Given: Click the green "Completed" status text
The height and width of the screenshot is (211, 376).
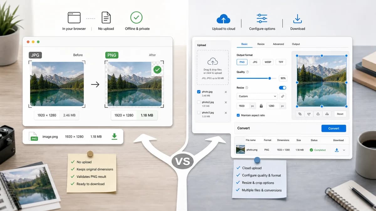Looking at the screenshot, I should click(320, 150).
